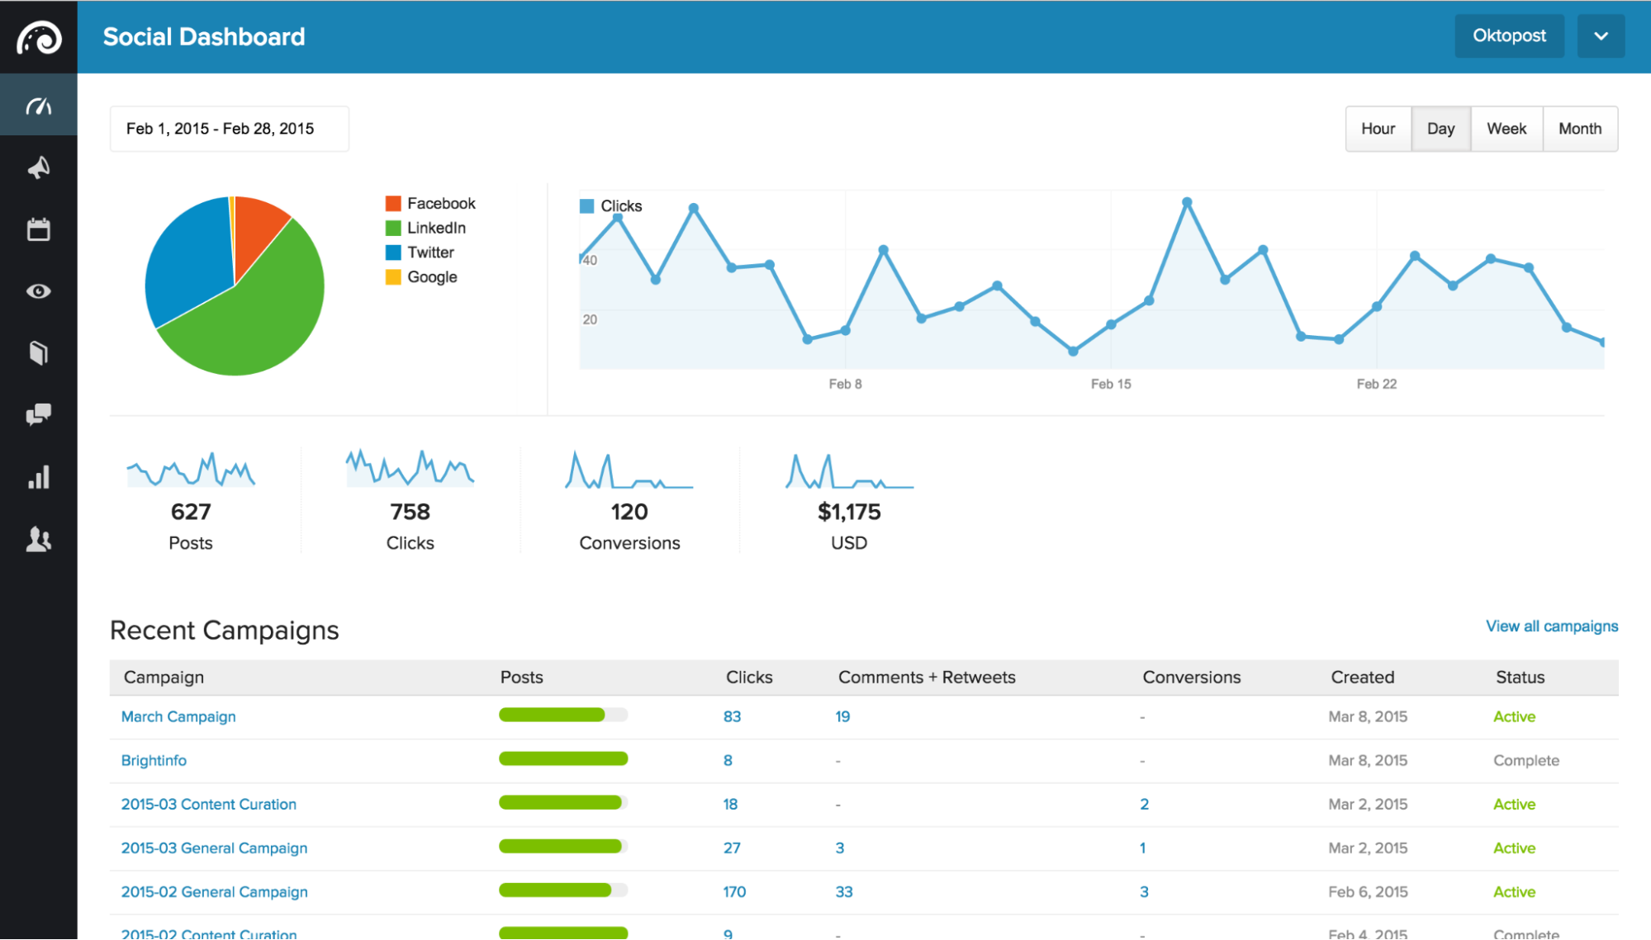Open the Day view tab
1651x940 pixels.
coord(1440,128)
